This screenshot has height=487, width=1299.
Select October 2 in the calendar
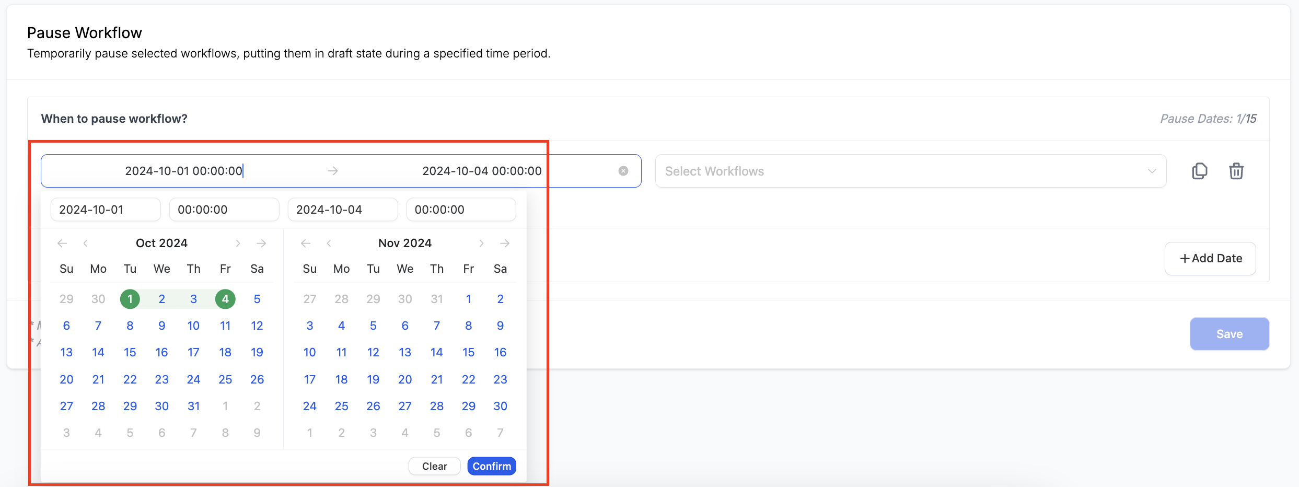pos(162,299)
